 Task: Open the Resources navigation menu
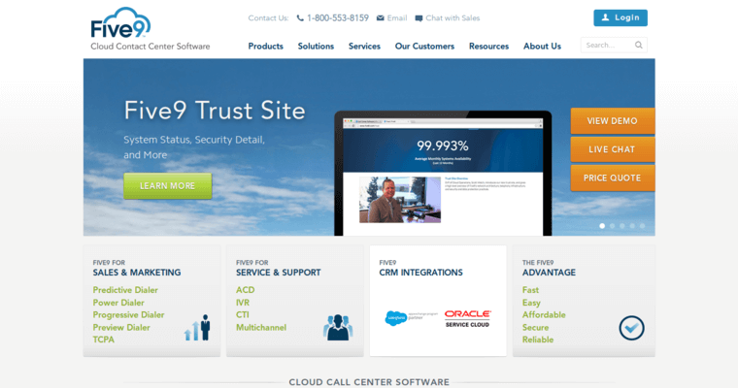tap(488, 46)
